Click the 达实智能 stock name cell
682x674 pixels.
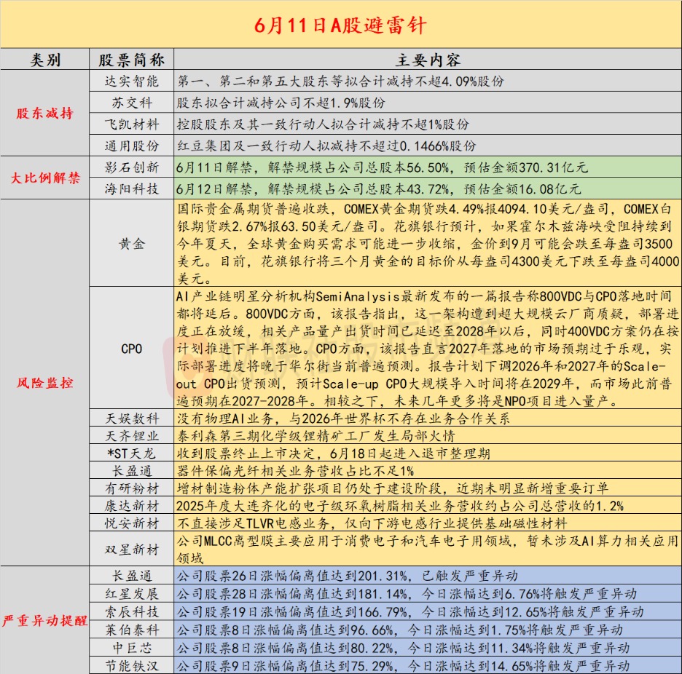131,81
